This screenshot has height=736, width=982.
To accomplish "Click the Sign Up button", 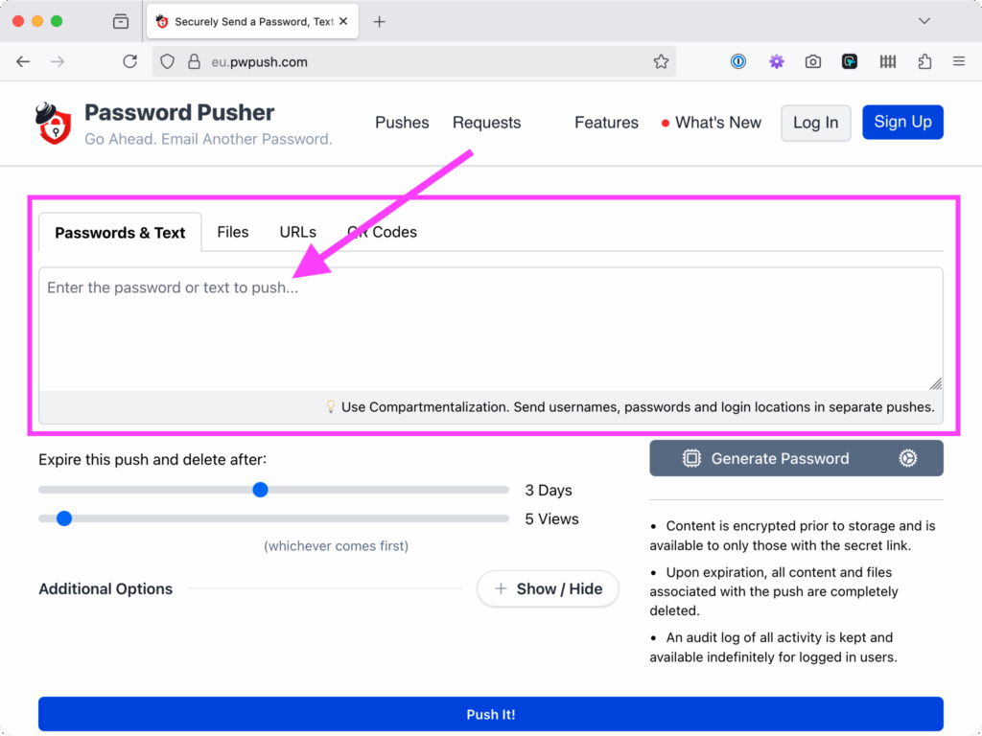I will coord(902,122).
